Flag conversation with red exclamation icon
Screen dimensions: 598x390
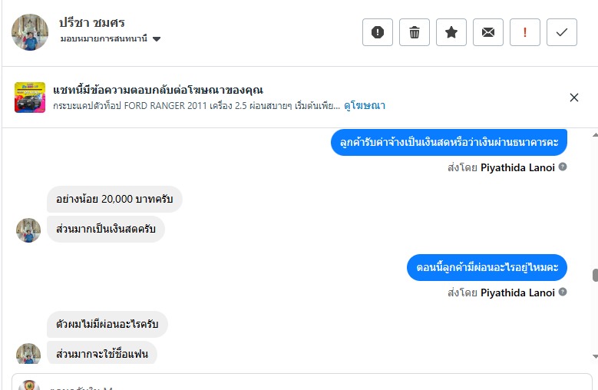point(525,32)
